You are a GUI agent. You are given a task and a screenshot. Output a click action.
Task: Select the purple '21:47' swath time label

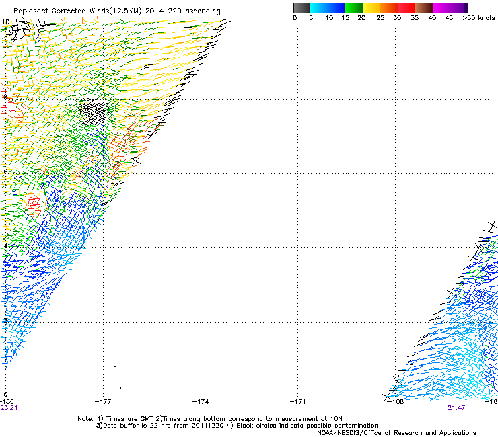(x=456, y=408)
